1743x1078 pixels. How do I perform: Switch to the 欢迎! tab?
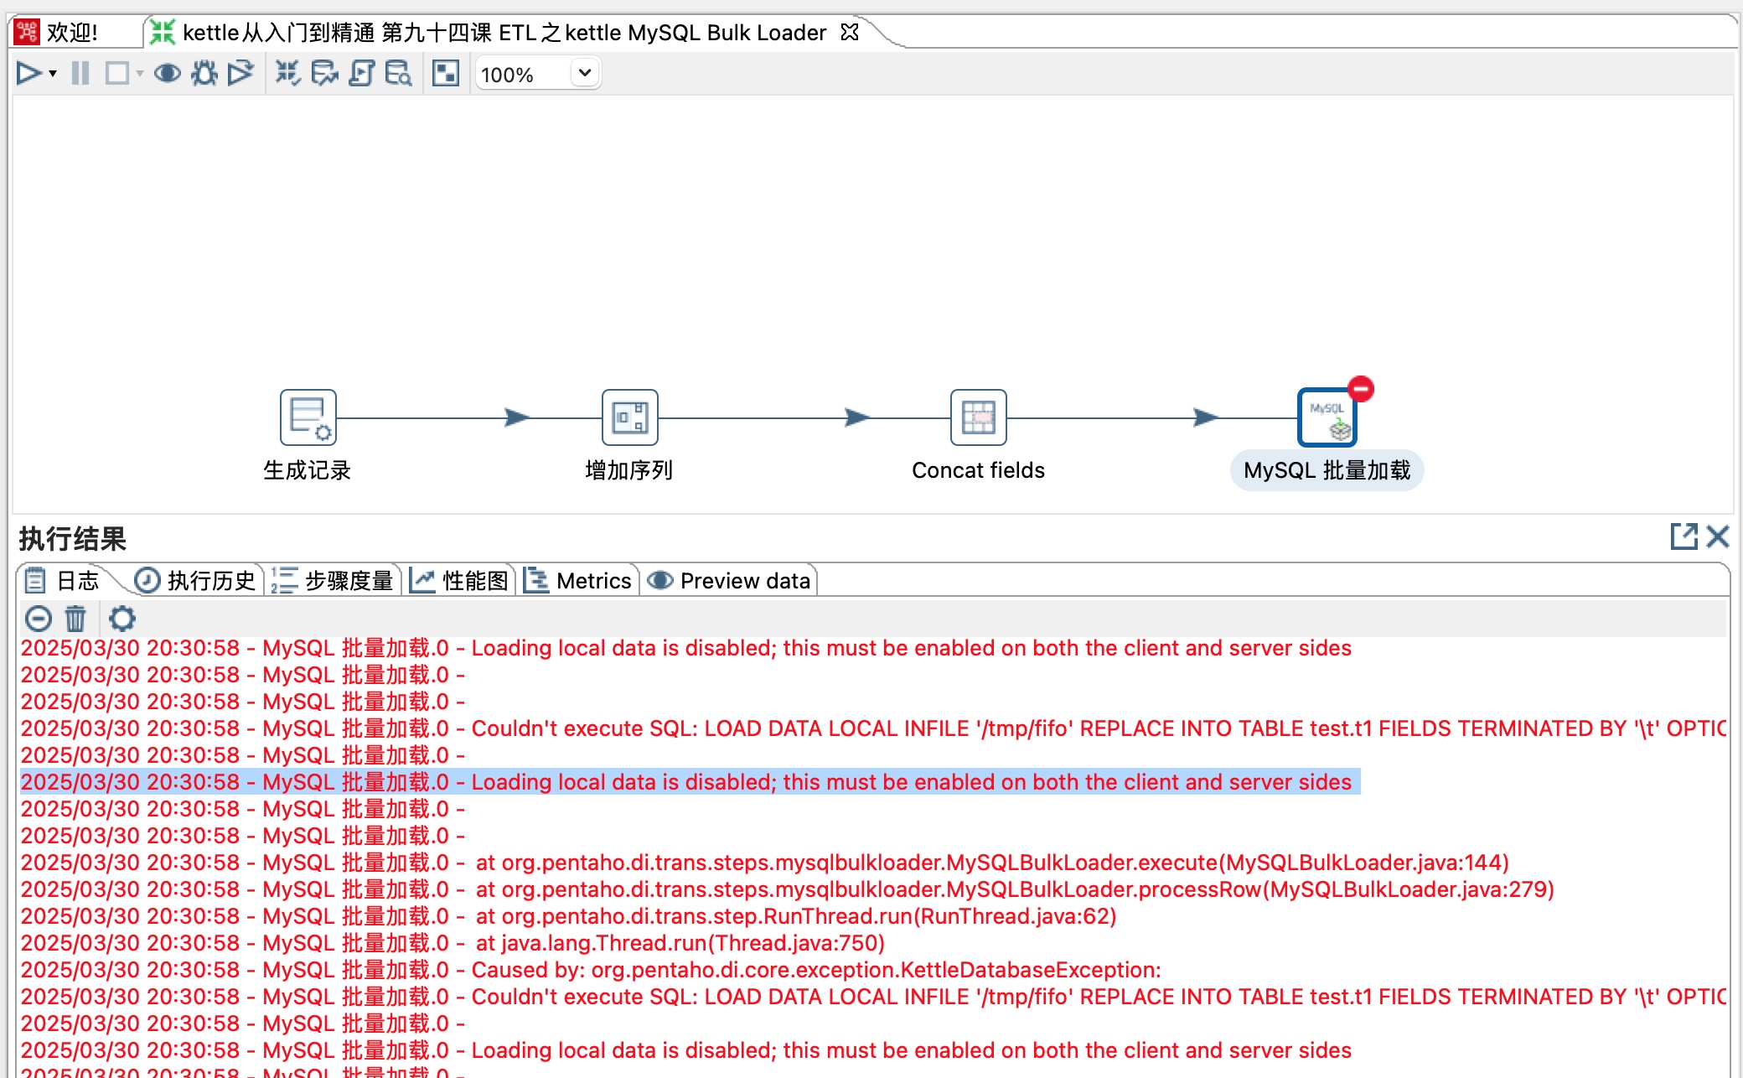(71, 33)
